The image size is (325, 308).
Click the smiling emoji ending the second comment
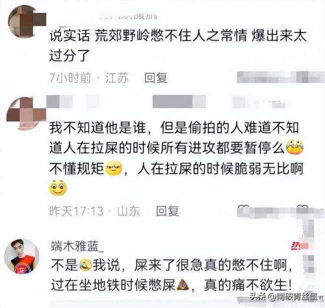pos(58,188)
